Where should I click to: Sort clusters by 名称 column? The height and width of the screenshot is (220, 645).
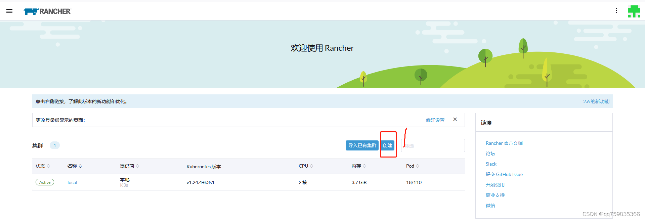click(x=75, y=166)
